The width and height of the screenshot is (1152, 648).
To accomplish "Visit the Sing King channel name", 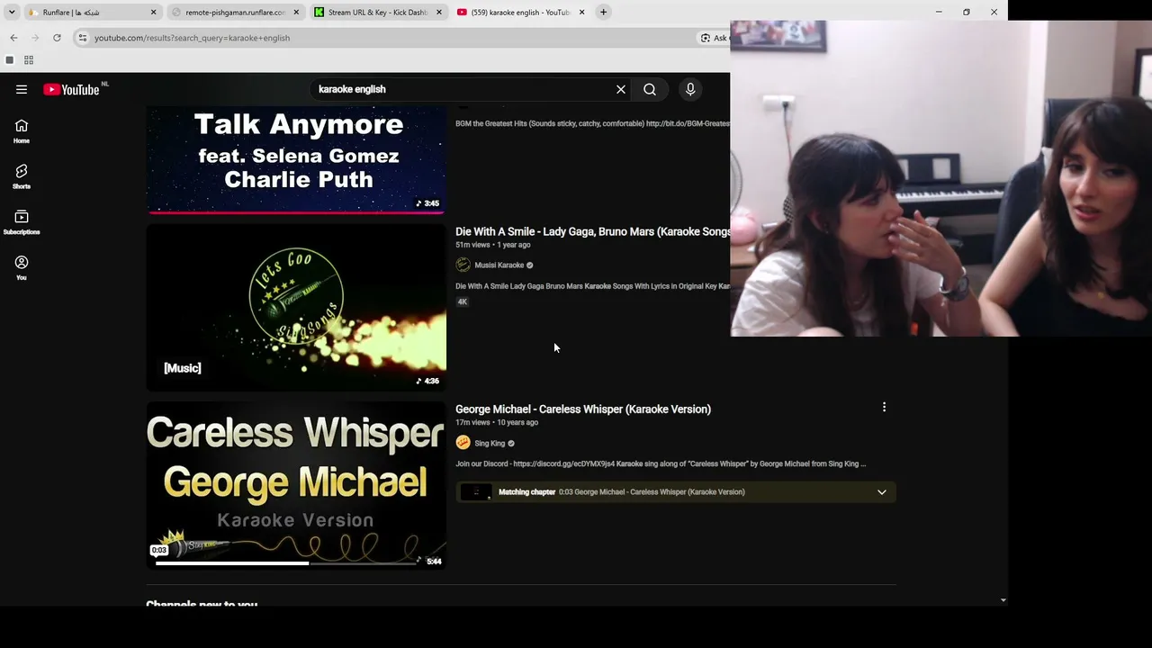I will [490, 444].
